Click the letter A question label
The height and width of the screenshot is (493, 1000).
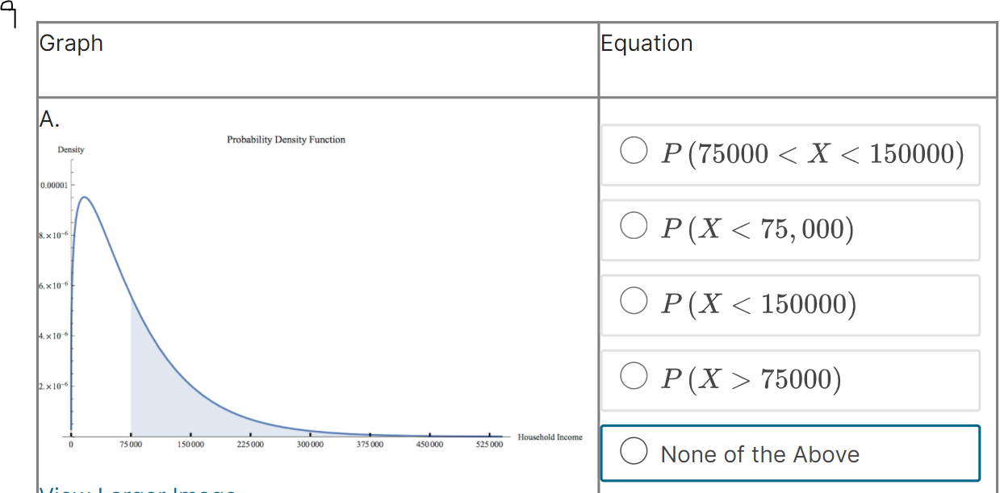pyautogui.click(x=46, y=119)
